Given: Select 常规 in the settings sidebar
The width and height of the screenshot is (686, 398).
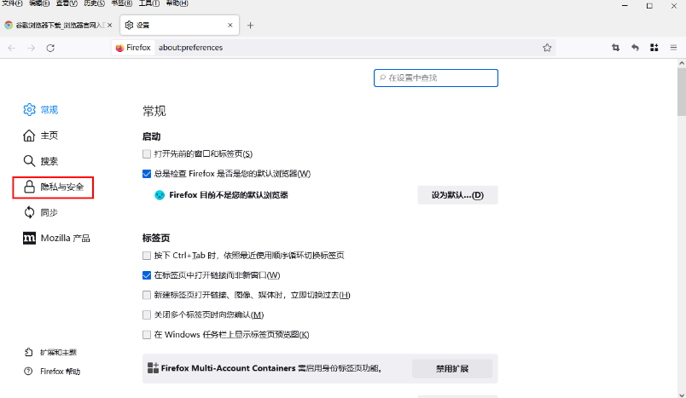Looking at the screenshot, I should (x=41, y=110).
